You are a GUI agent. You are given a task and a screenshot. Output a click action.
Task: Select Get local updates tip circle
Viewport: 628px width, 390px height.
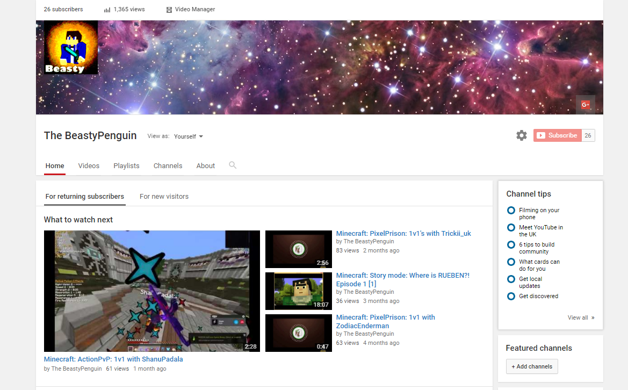point(511,279)
